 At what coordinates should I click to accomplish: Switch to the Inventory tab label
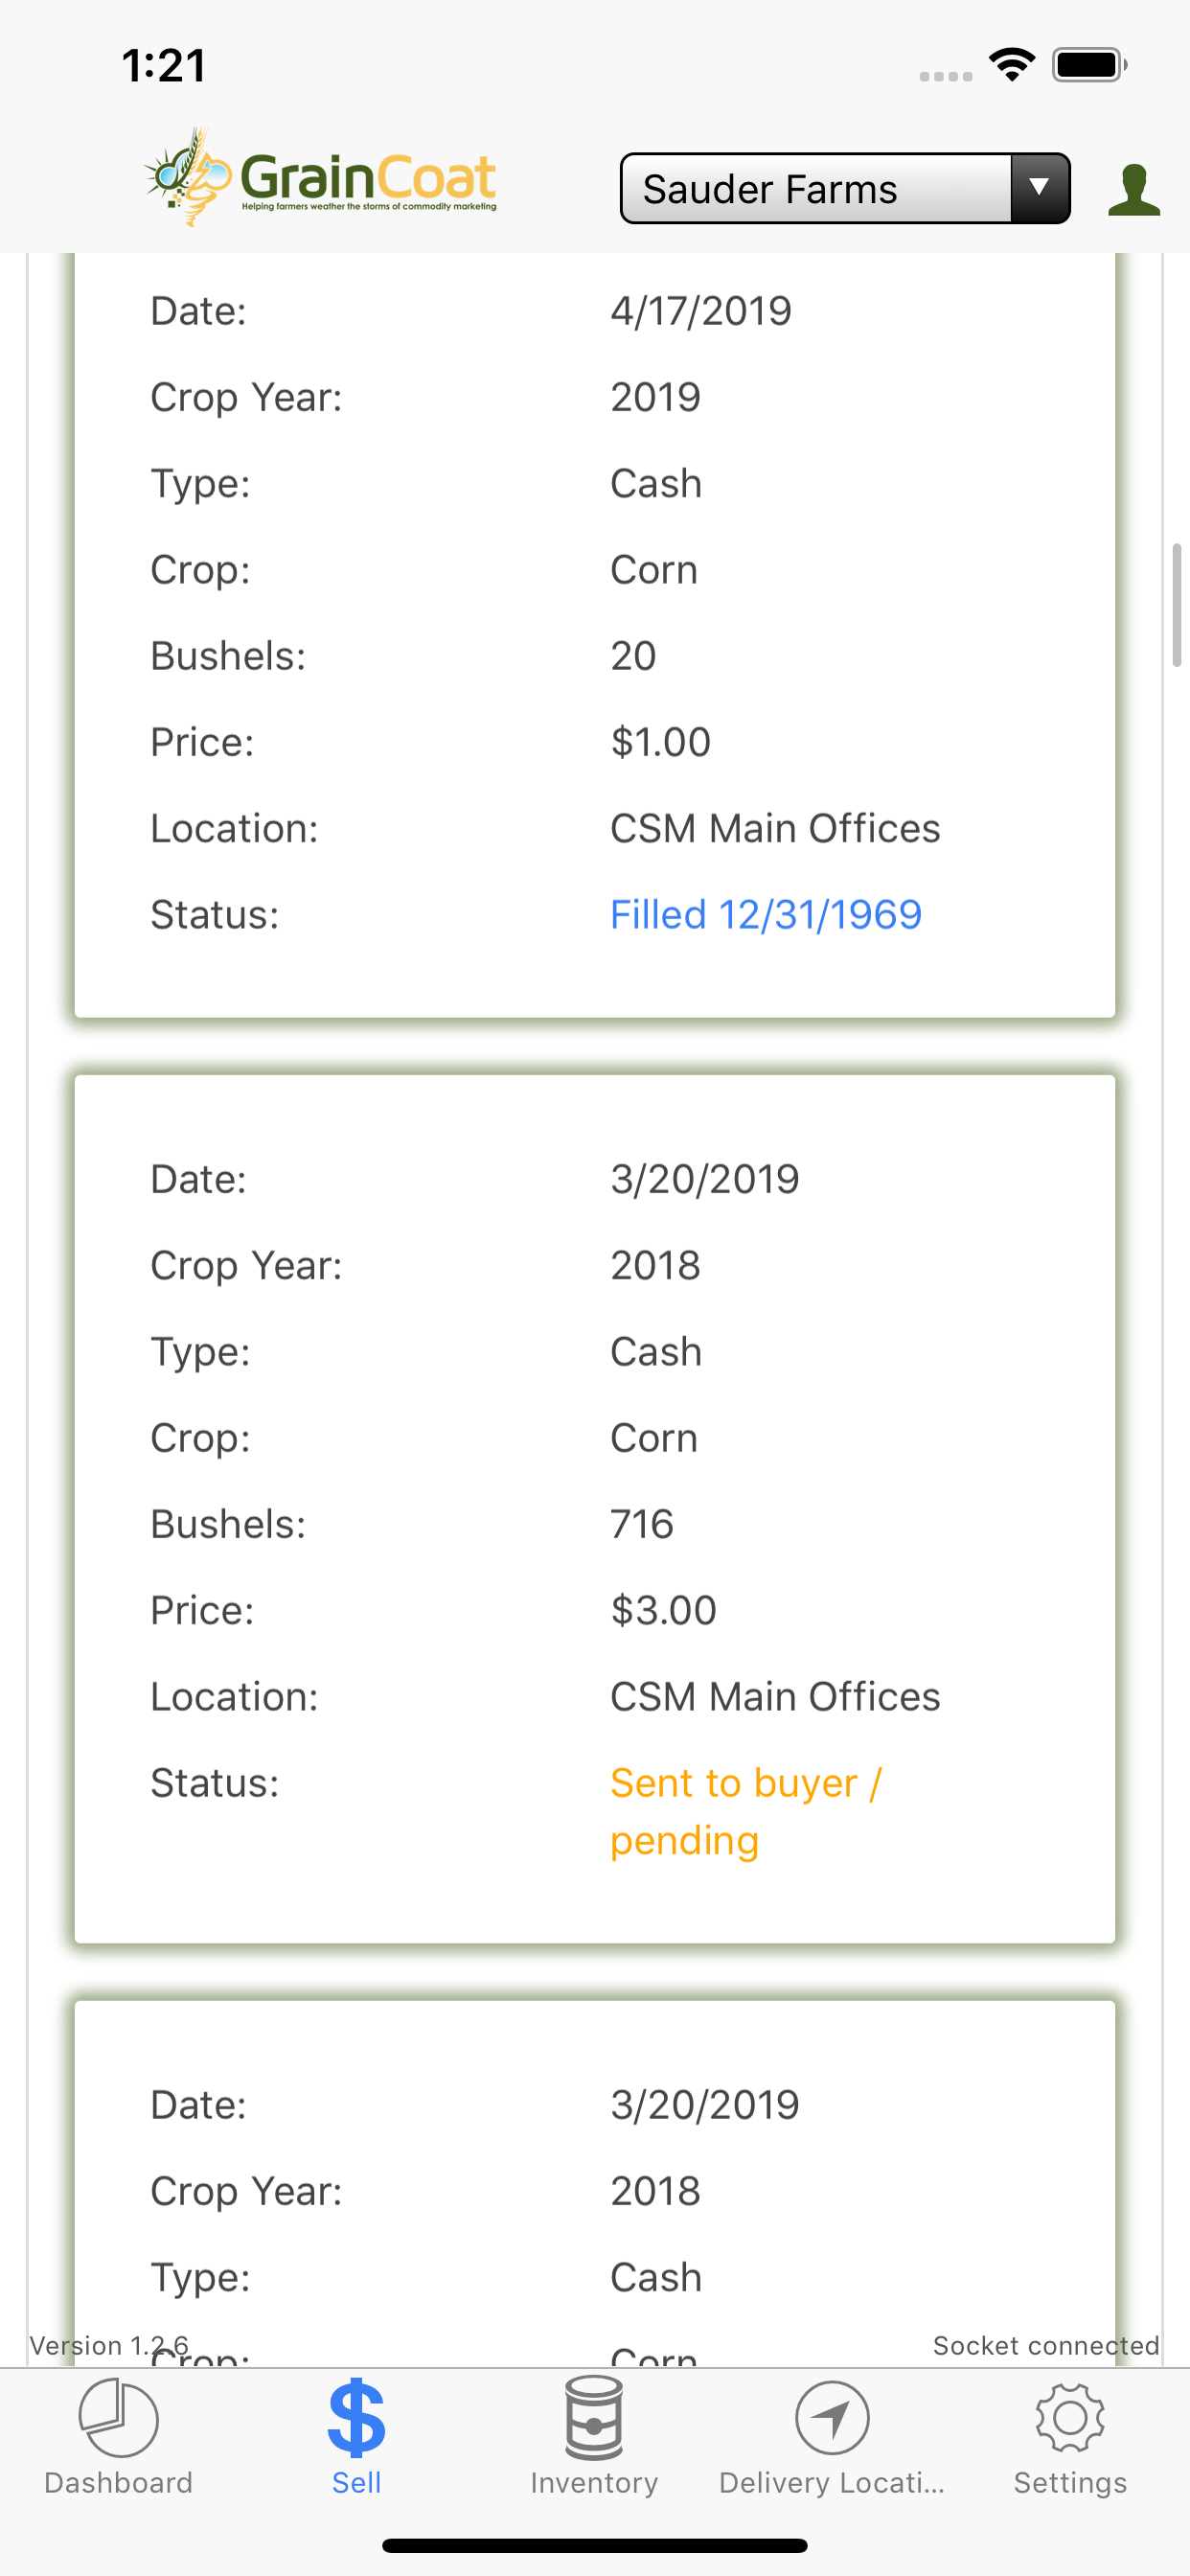click(594, 2483)
